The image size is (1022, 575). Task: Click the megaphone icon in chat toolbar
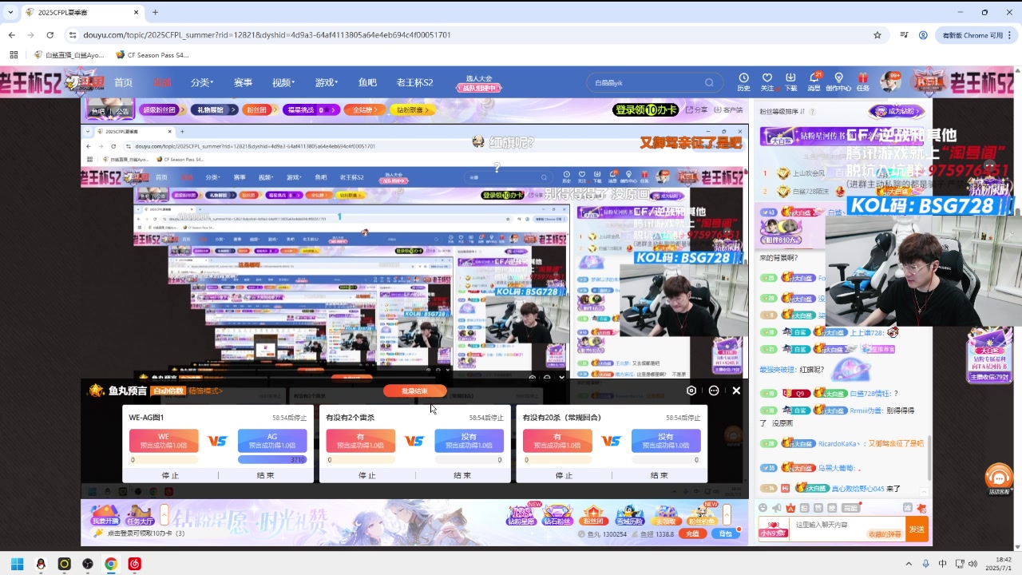[x=777, y=508]
